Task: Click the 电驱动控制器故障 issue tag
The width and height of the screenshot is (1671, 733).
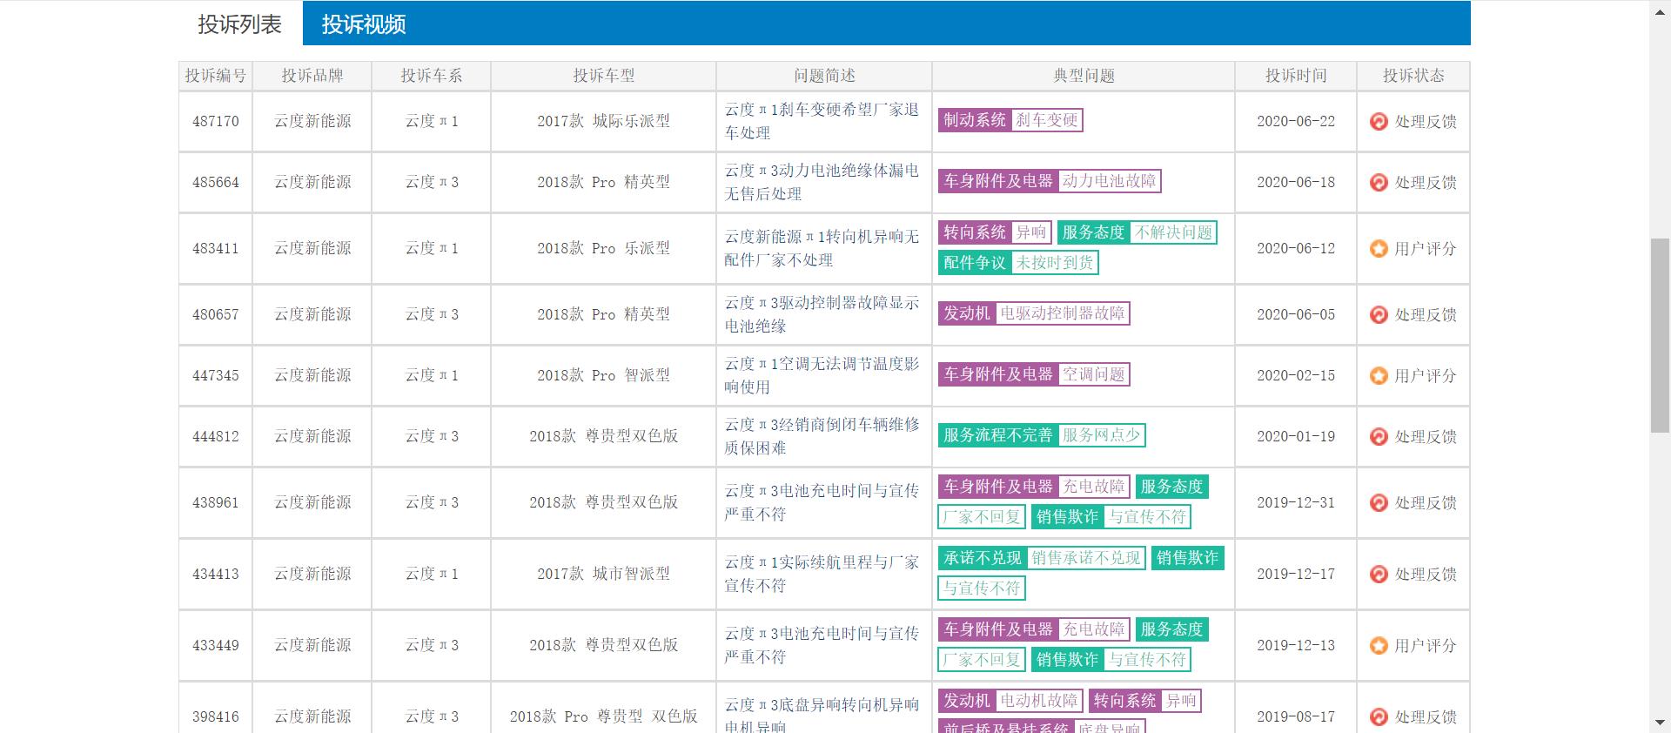Action: click(x=1062, y=313)
